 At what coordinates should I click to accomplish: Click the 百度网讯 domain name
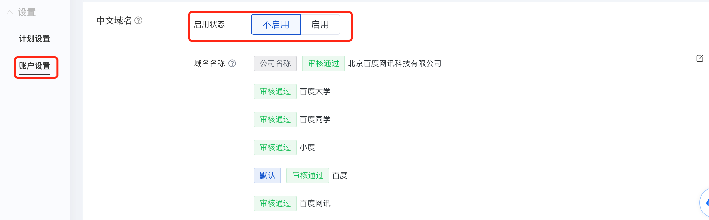[x=315, y=203]
